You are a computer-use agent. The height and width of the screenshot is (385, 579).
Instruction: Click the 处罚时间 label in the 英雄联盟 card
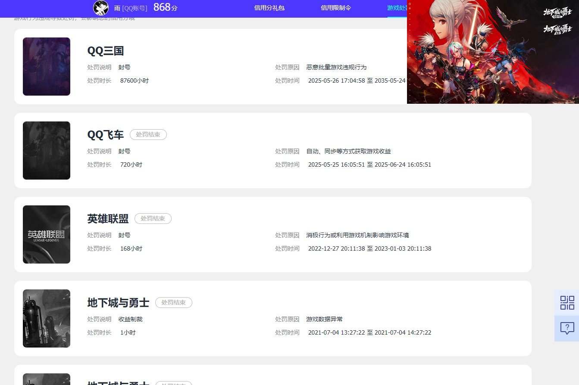click(x=287, y=248)
